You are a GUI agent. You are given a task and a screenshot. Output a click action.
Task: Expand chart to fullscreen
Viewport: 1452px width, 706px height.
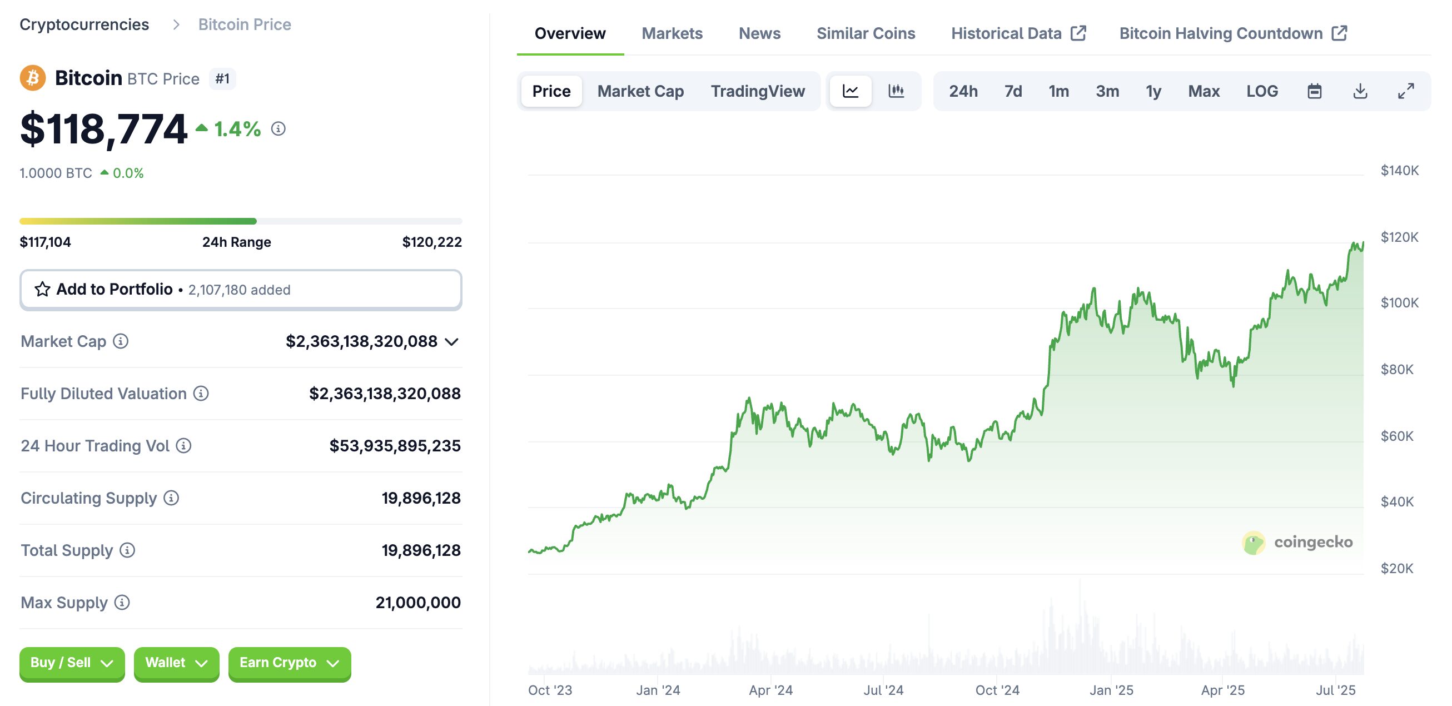(x=1405, y=91)
